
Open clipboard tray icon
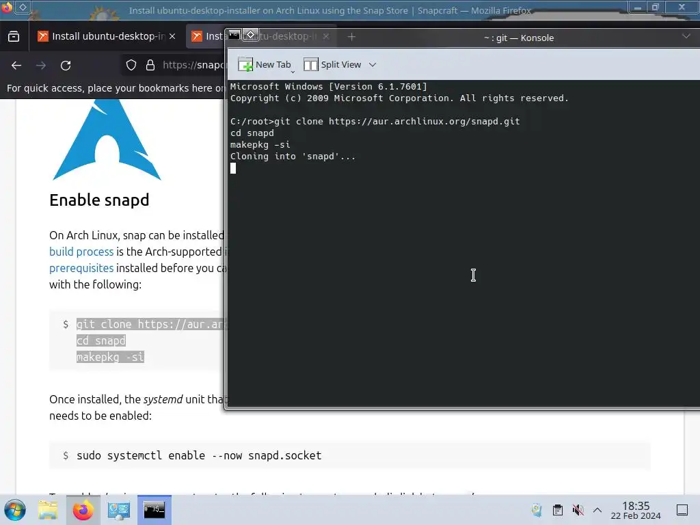point(558,510)
